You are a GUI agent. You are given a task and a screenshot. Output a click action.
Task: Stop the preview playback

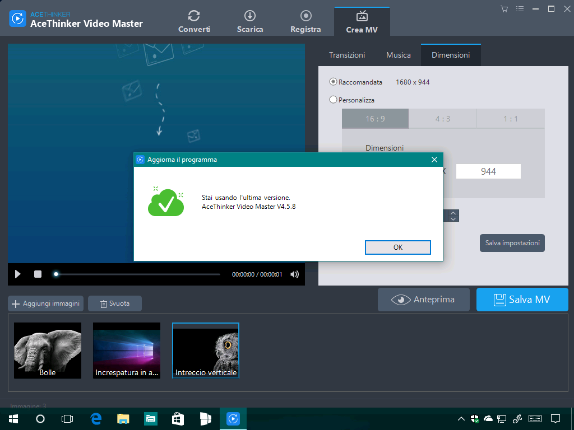click(38, 274)
